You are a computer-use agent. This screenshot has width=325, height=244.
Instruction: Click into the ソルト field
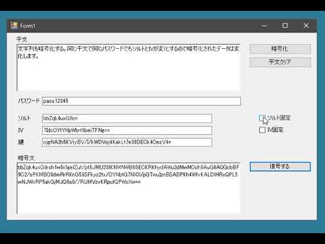pos(127,119)
